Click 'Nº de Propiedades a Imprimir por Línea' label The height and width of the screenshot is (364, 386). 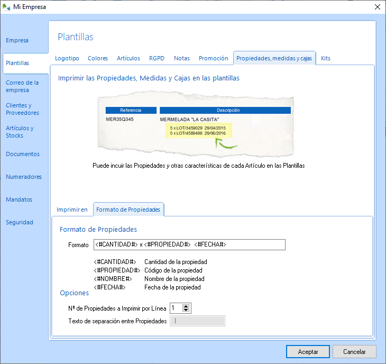[x=117, y=308]
